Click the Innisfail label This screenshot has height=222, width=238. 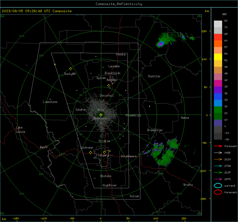(107, 96)
